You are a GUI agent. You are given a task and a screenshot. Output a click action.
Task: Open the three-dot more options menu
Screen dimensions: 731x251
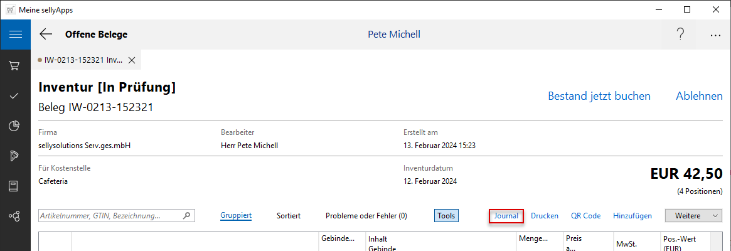(715, 35)
